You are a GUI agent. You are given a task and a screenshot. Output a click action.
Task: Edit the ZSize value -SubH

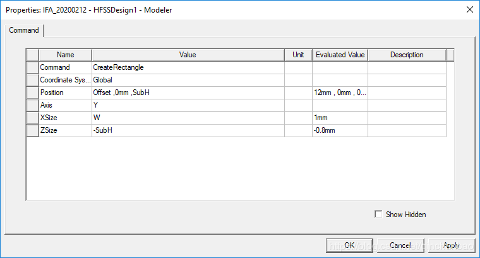[188, 130]
